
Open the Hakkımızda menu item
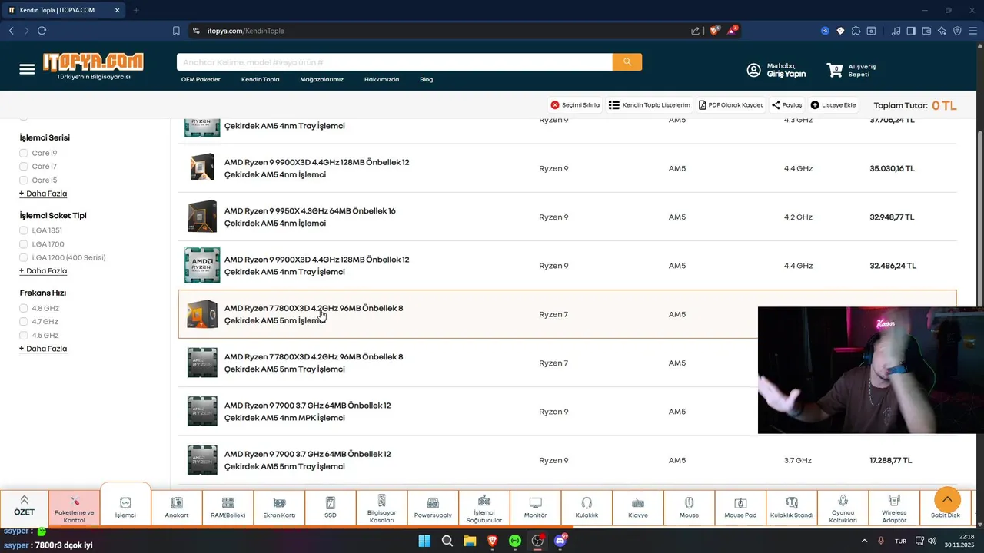381,79
